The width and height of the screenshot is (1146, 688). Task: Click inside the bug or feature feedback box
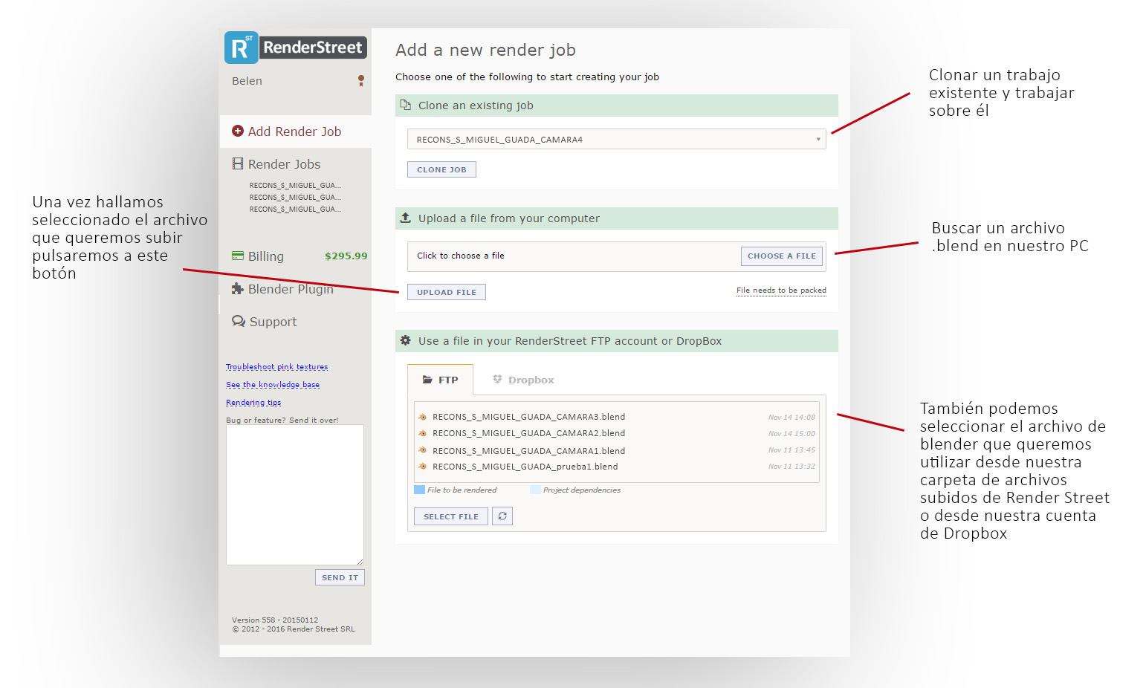pos(294,494)
